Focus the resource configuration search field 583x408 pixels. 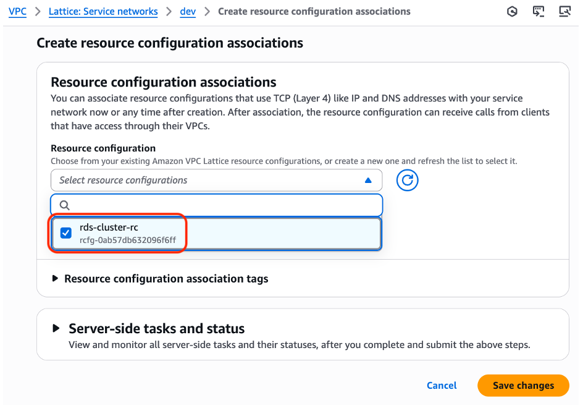(222, 205)
